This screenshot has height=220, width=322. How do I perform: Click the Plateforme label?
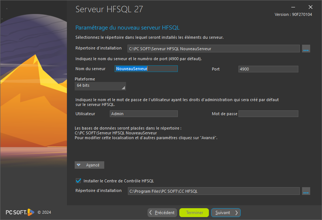click(85, 79)
